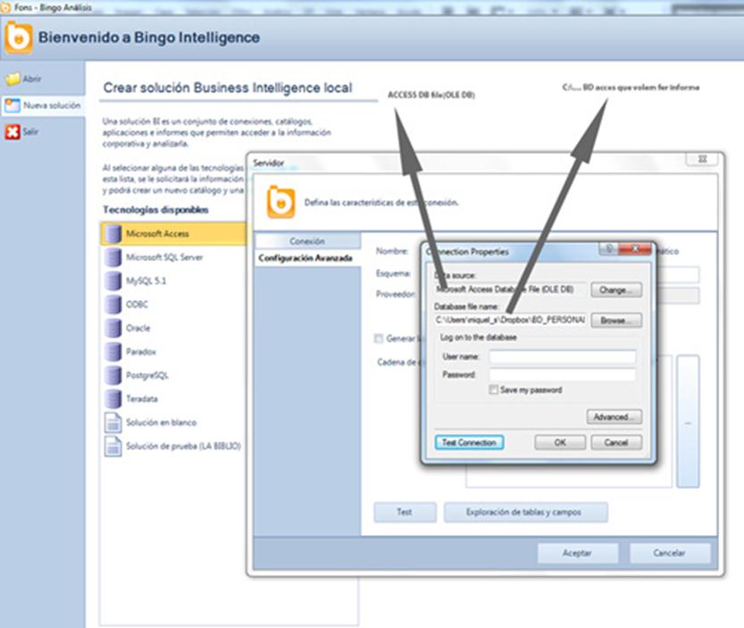Click the Nueva solución icon
The width and height of the screenshot is (744, 628).
point(12,105)
